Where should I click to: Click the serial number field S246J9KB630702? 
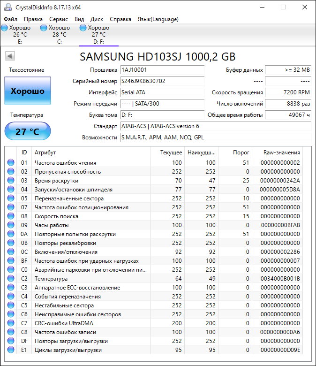[162, 81]
